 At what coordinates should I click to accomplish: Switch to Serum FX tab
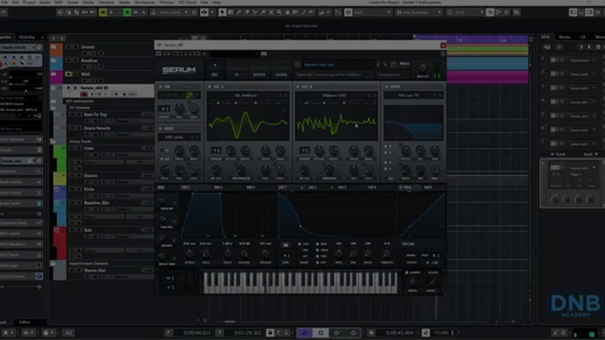click(x=237, y=75)
